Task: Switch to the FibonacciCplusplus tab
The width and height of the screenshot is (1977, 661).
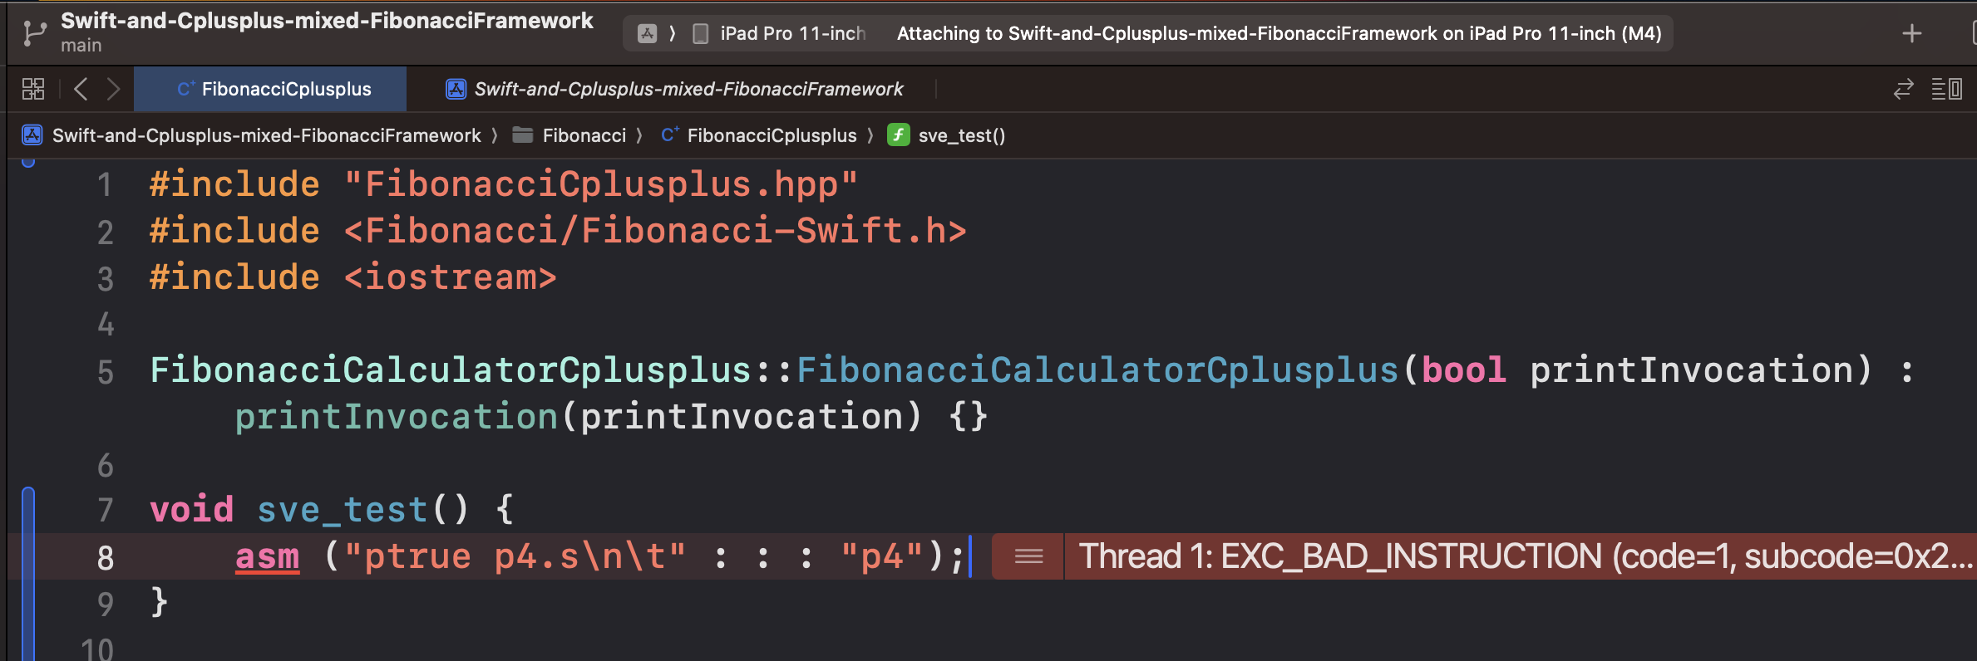Action: (x=270, y=89)
